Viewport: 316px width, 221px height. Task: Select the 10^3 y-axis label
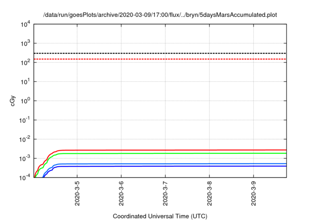point(26,43)
